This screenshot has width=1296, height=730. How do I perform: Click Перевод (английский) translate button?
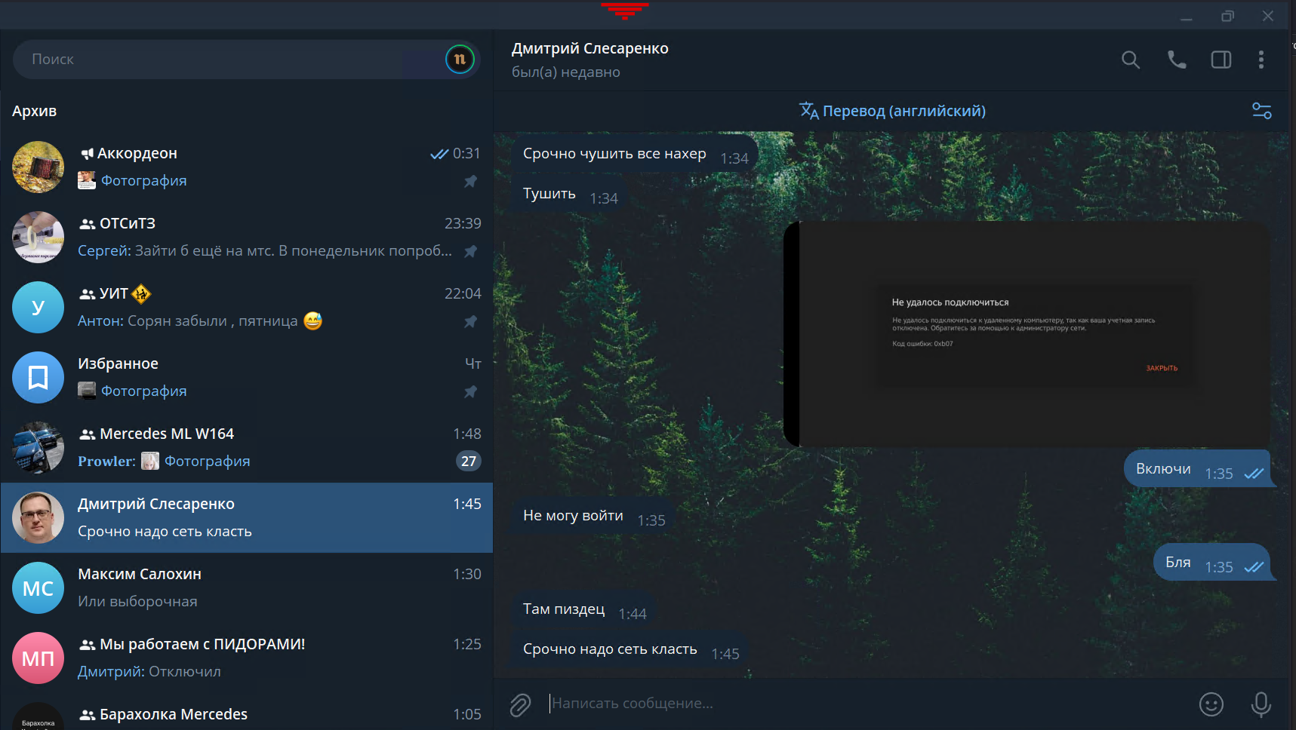click(x=892, y=111)
